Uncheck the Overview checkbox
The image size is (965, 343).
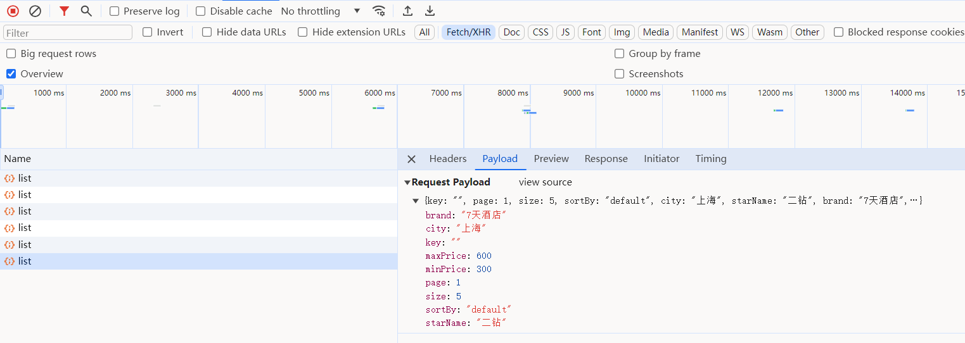tap(11, 74)
